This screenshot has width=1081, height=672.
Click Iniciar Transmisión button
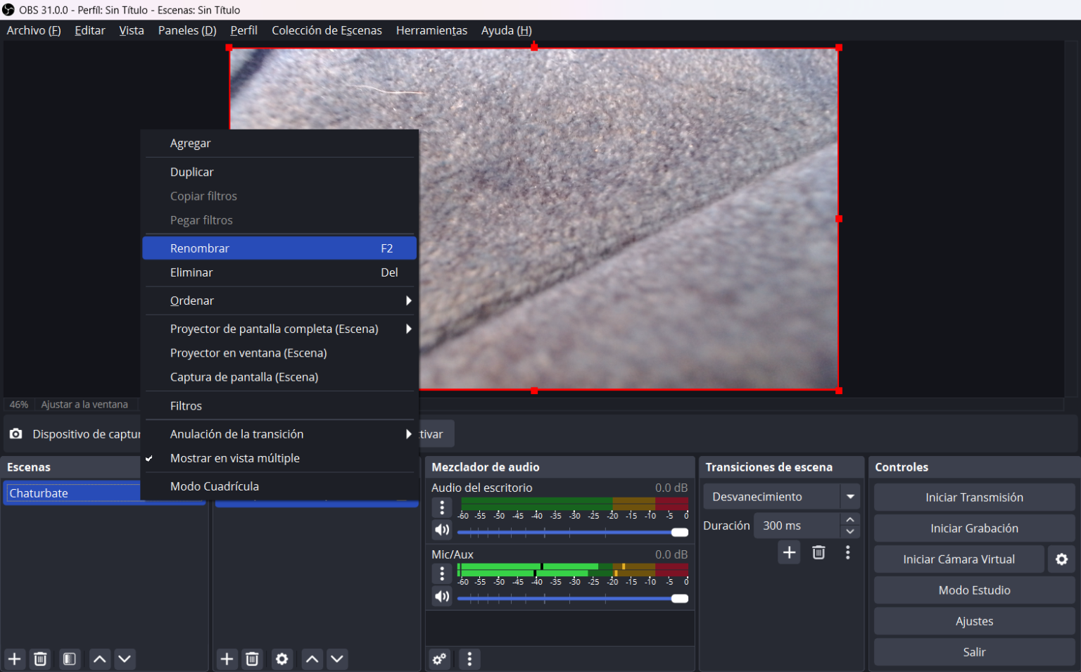point(974,497)
